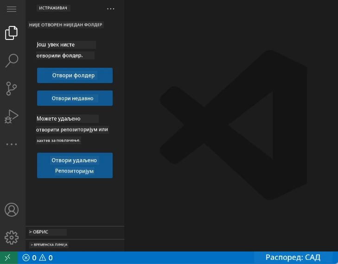Click the errors count icon in status bar
Viewport: 338px width, 264px height.
[26, 258]
